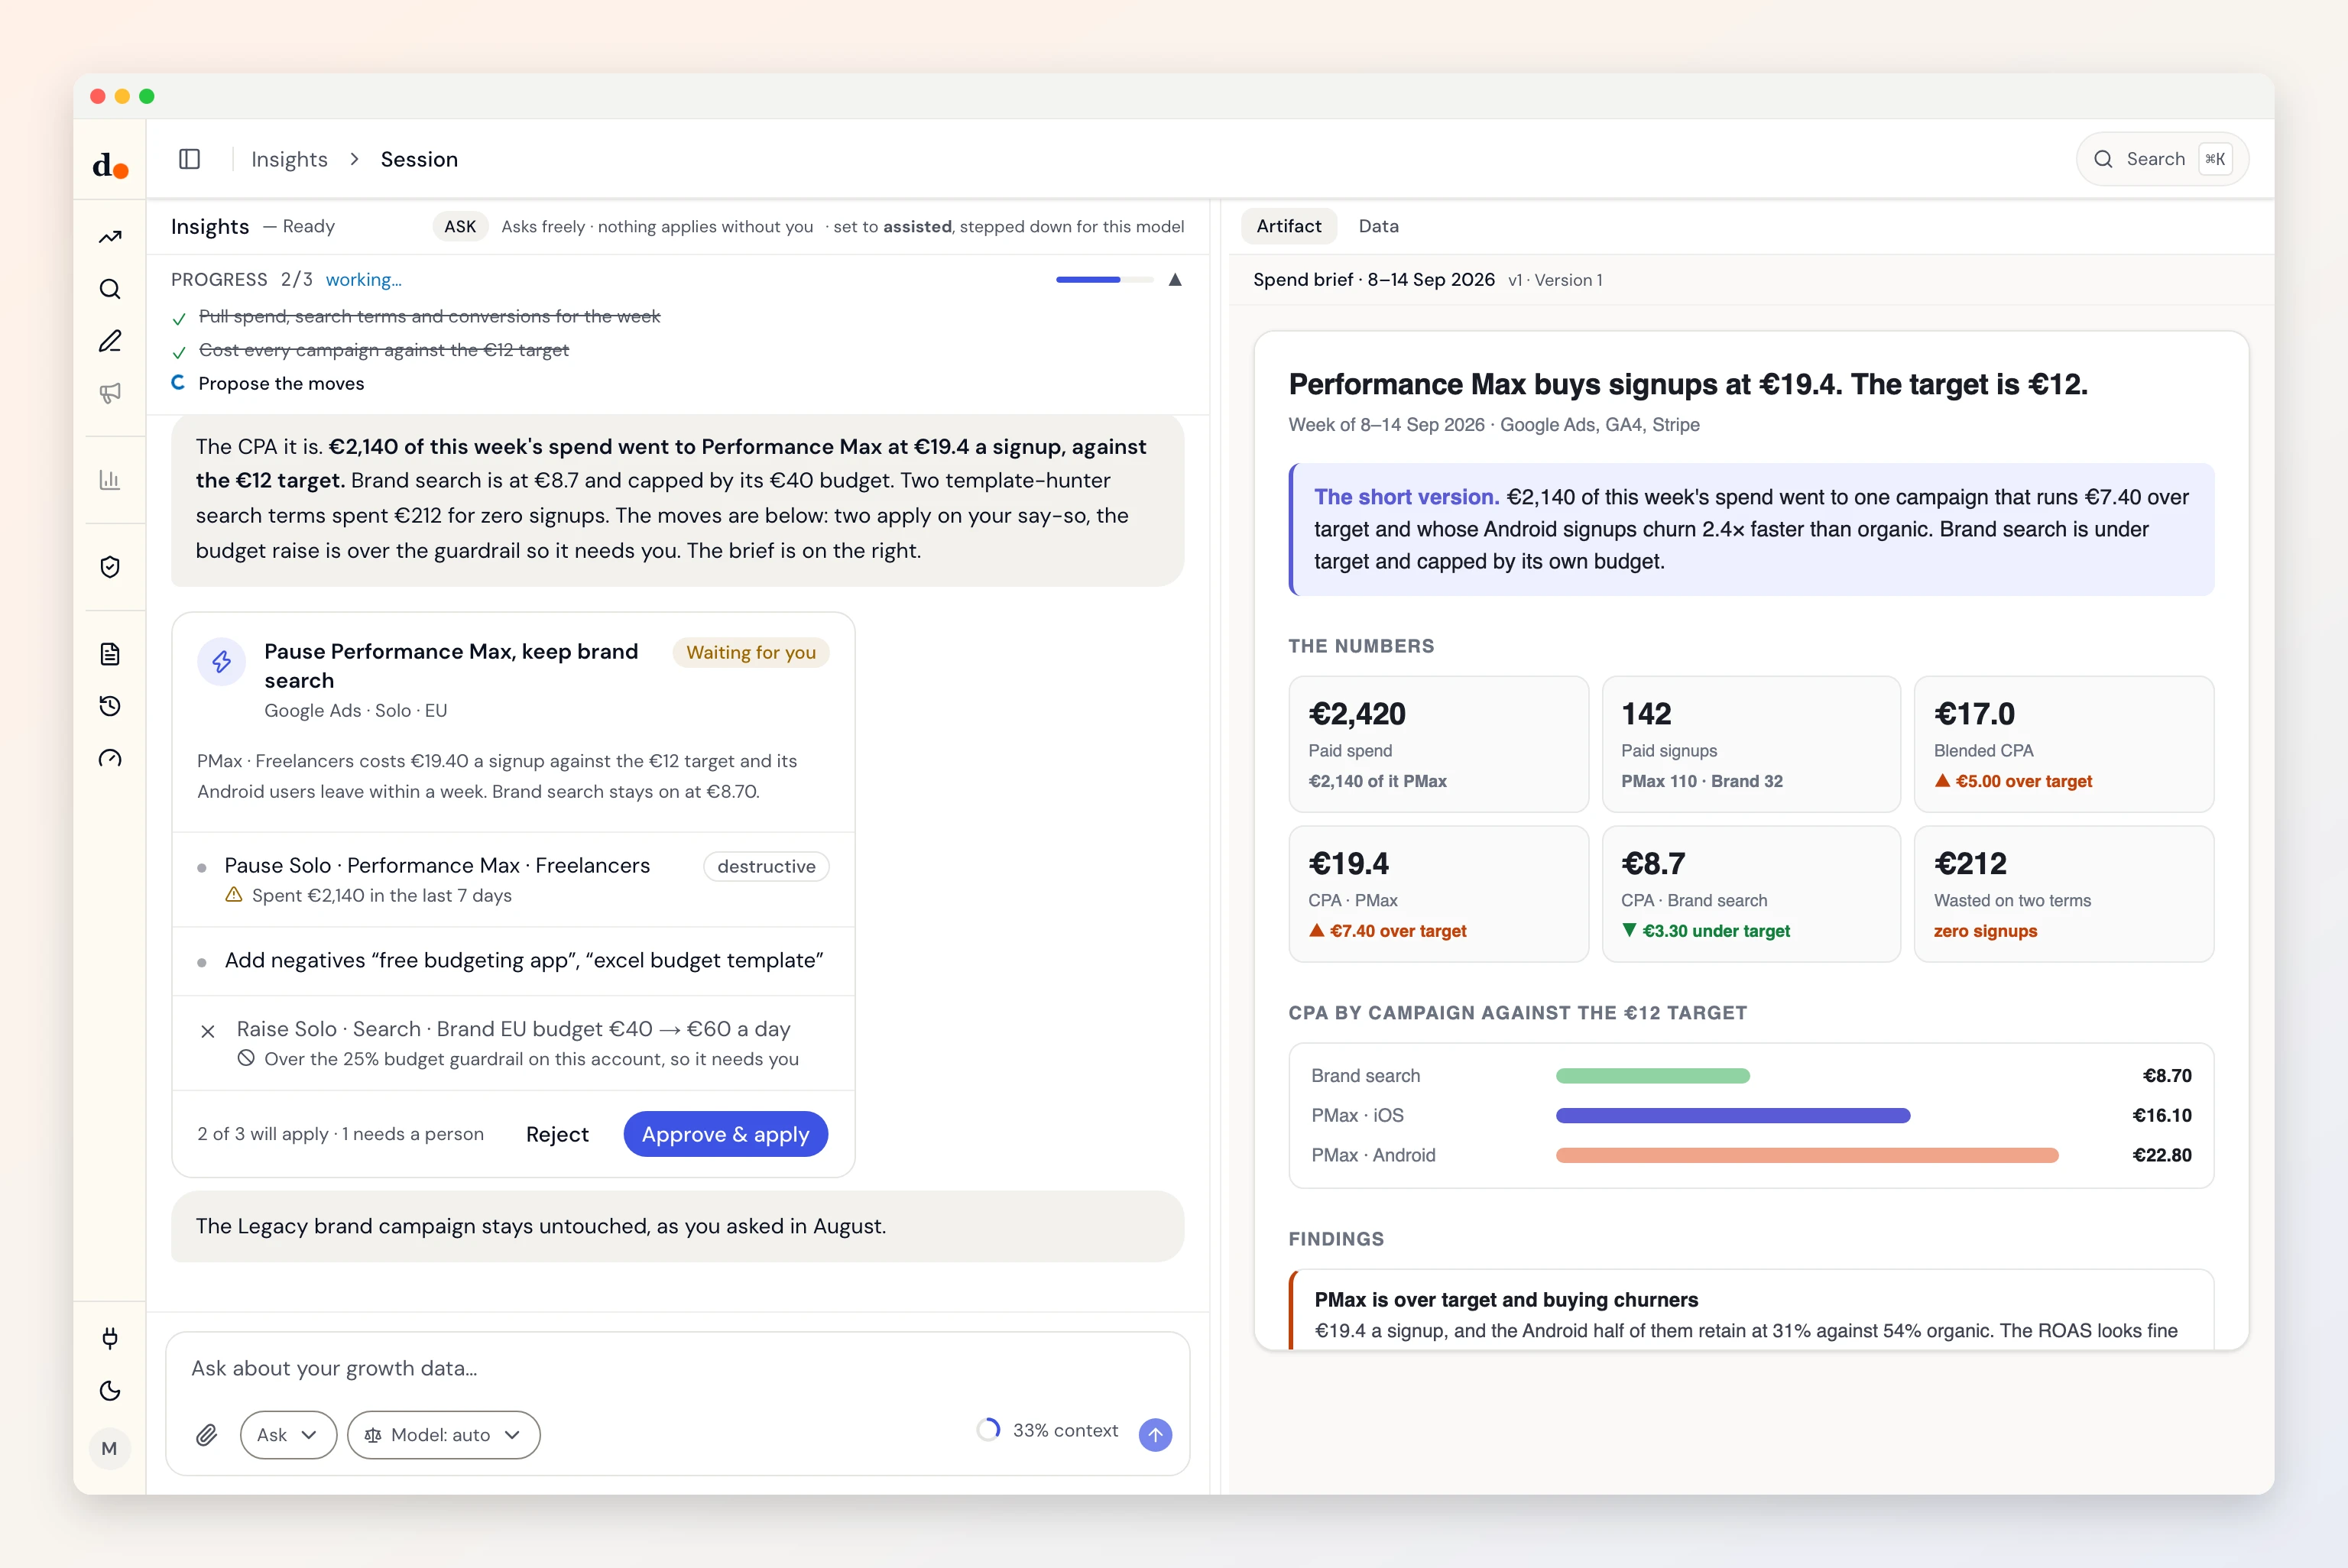
Task: Click the working… status text
Action: tap(363, 280)
